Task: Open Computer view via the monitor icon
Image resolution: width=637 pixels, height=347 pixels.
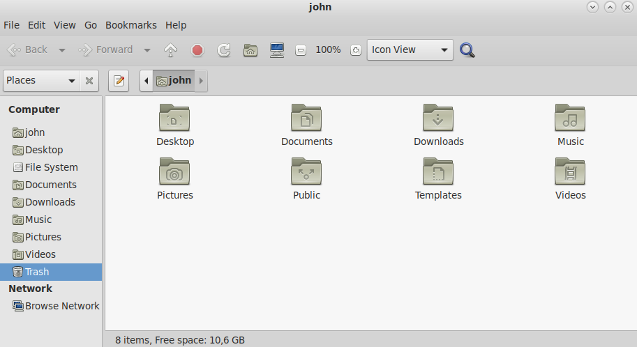Action: tap(277, 50)
